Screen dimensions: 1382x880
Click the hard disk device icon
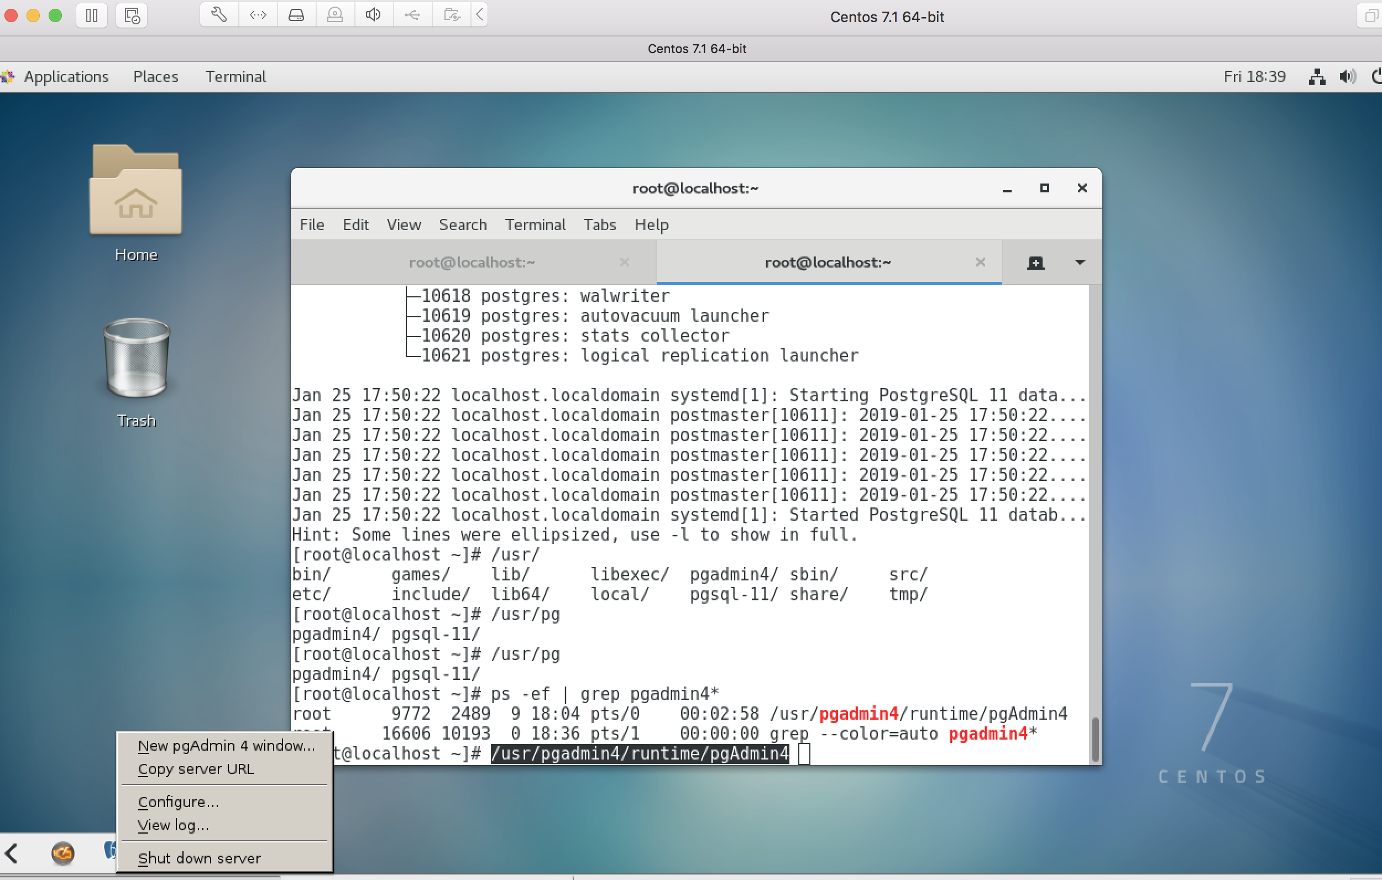pos(296,15)
